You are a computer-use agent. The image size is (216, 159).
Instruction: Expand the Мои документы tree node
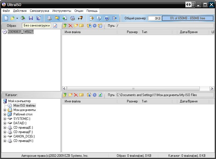click(5, 110)
